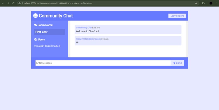Click the chat scrollbar down arrow
Screen dimensions: 219x110
tap(187, 56)
